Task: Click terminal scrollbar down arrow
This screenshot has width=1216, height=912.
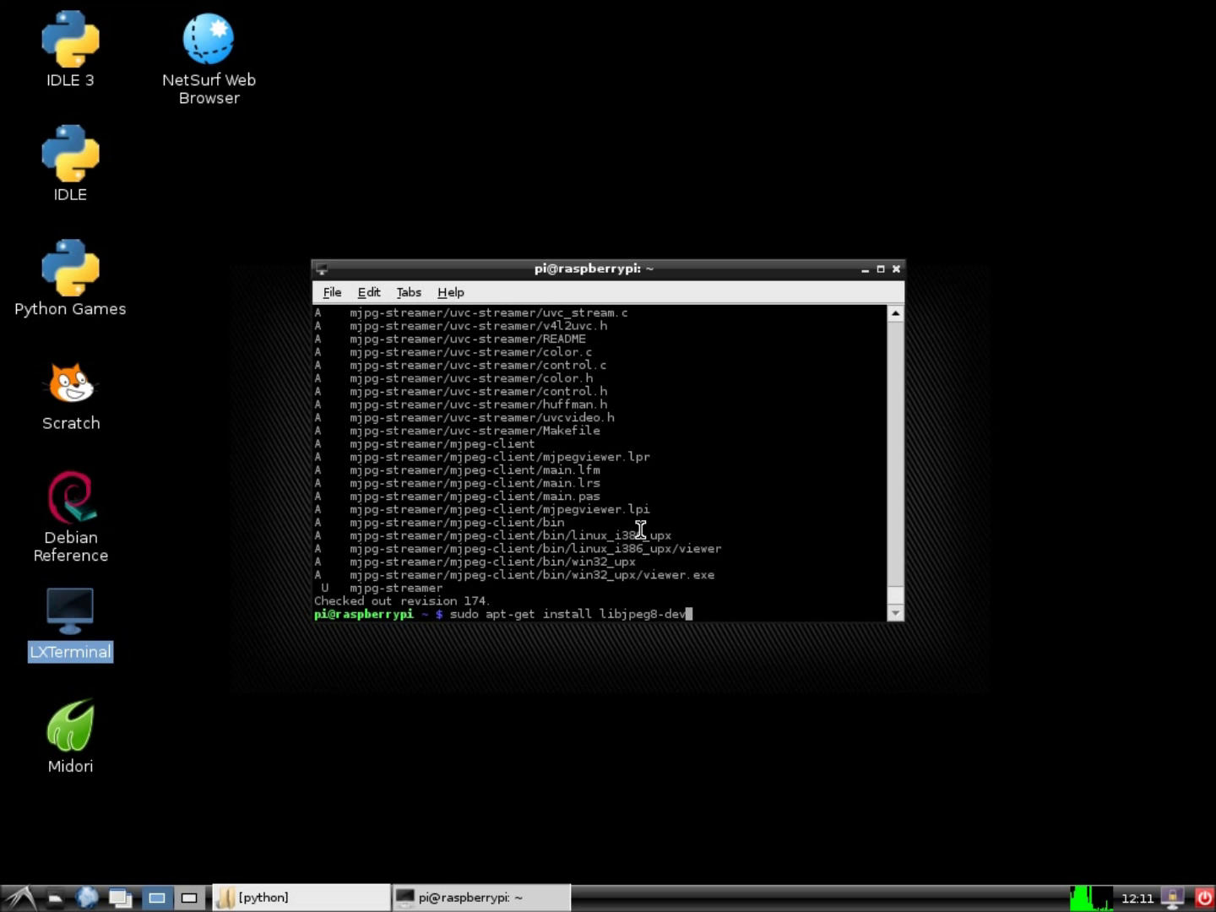Action: pyautogui.click(x=896, y=613)
